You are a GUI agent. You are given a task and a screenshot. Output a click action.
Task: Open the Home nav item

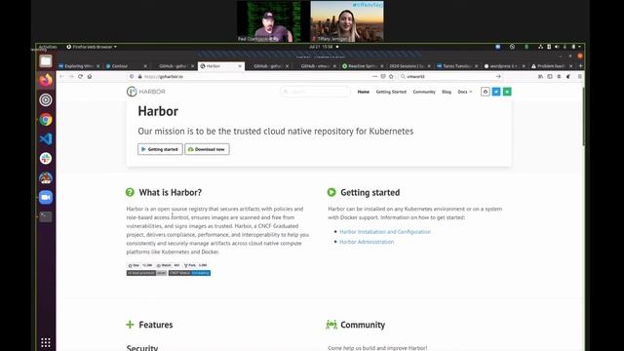(364, 92)
